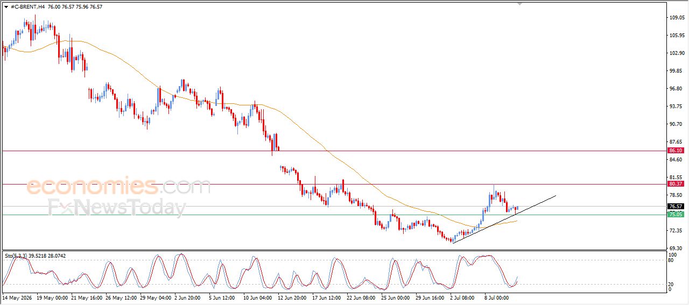Click the 72.35 price scale value
Image resolution: width=689 pixels, height=305 pixels.
[677, 230]
